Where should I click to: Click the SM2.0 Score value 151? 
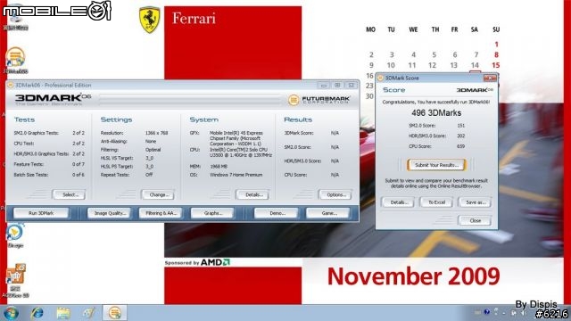tap(460, 126)
